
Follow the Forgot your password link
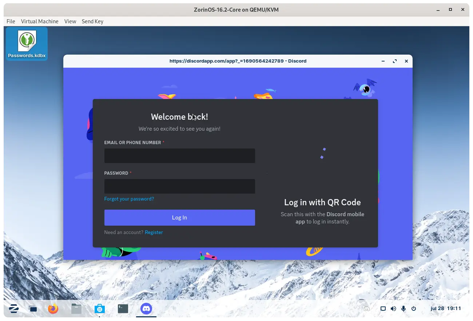pos(129,199)
